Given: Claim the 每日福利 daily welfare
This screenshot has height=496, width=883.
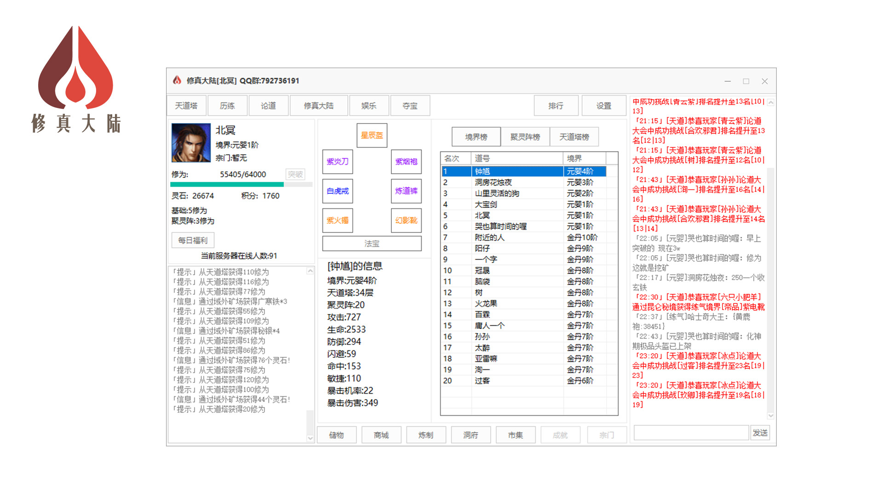Looking at the screenshot, I should point(193,240).
